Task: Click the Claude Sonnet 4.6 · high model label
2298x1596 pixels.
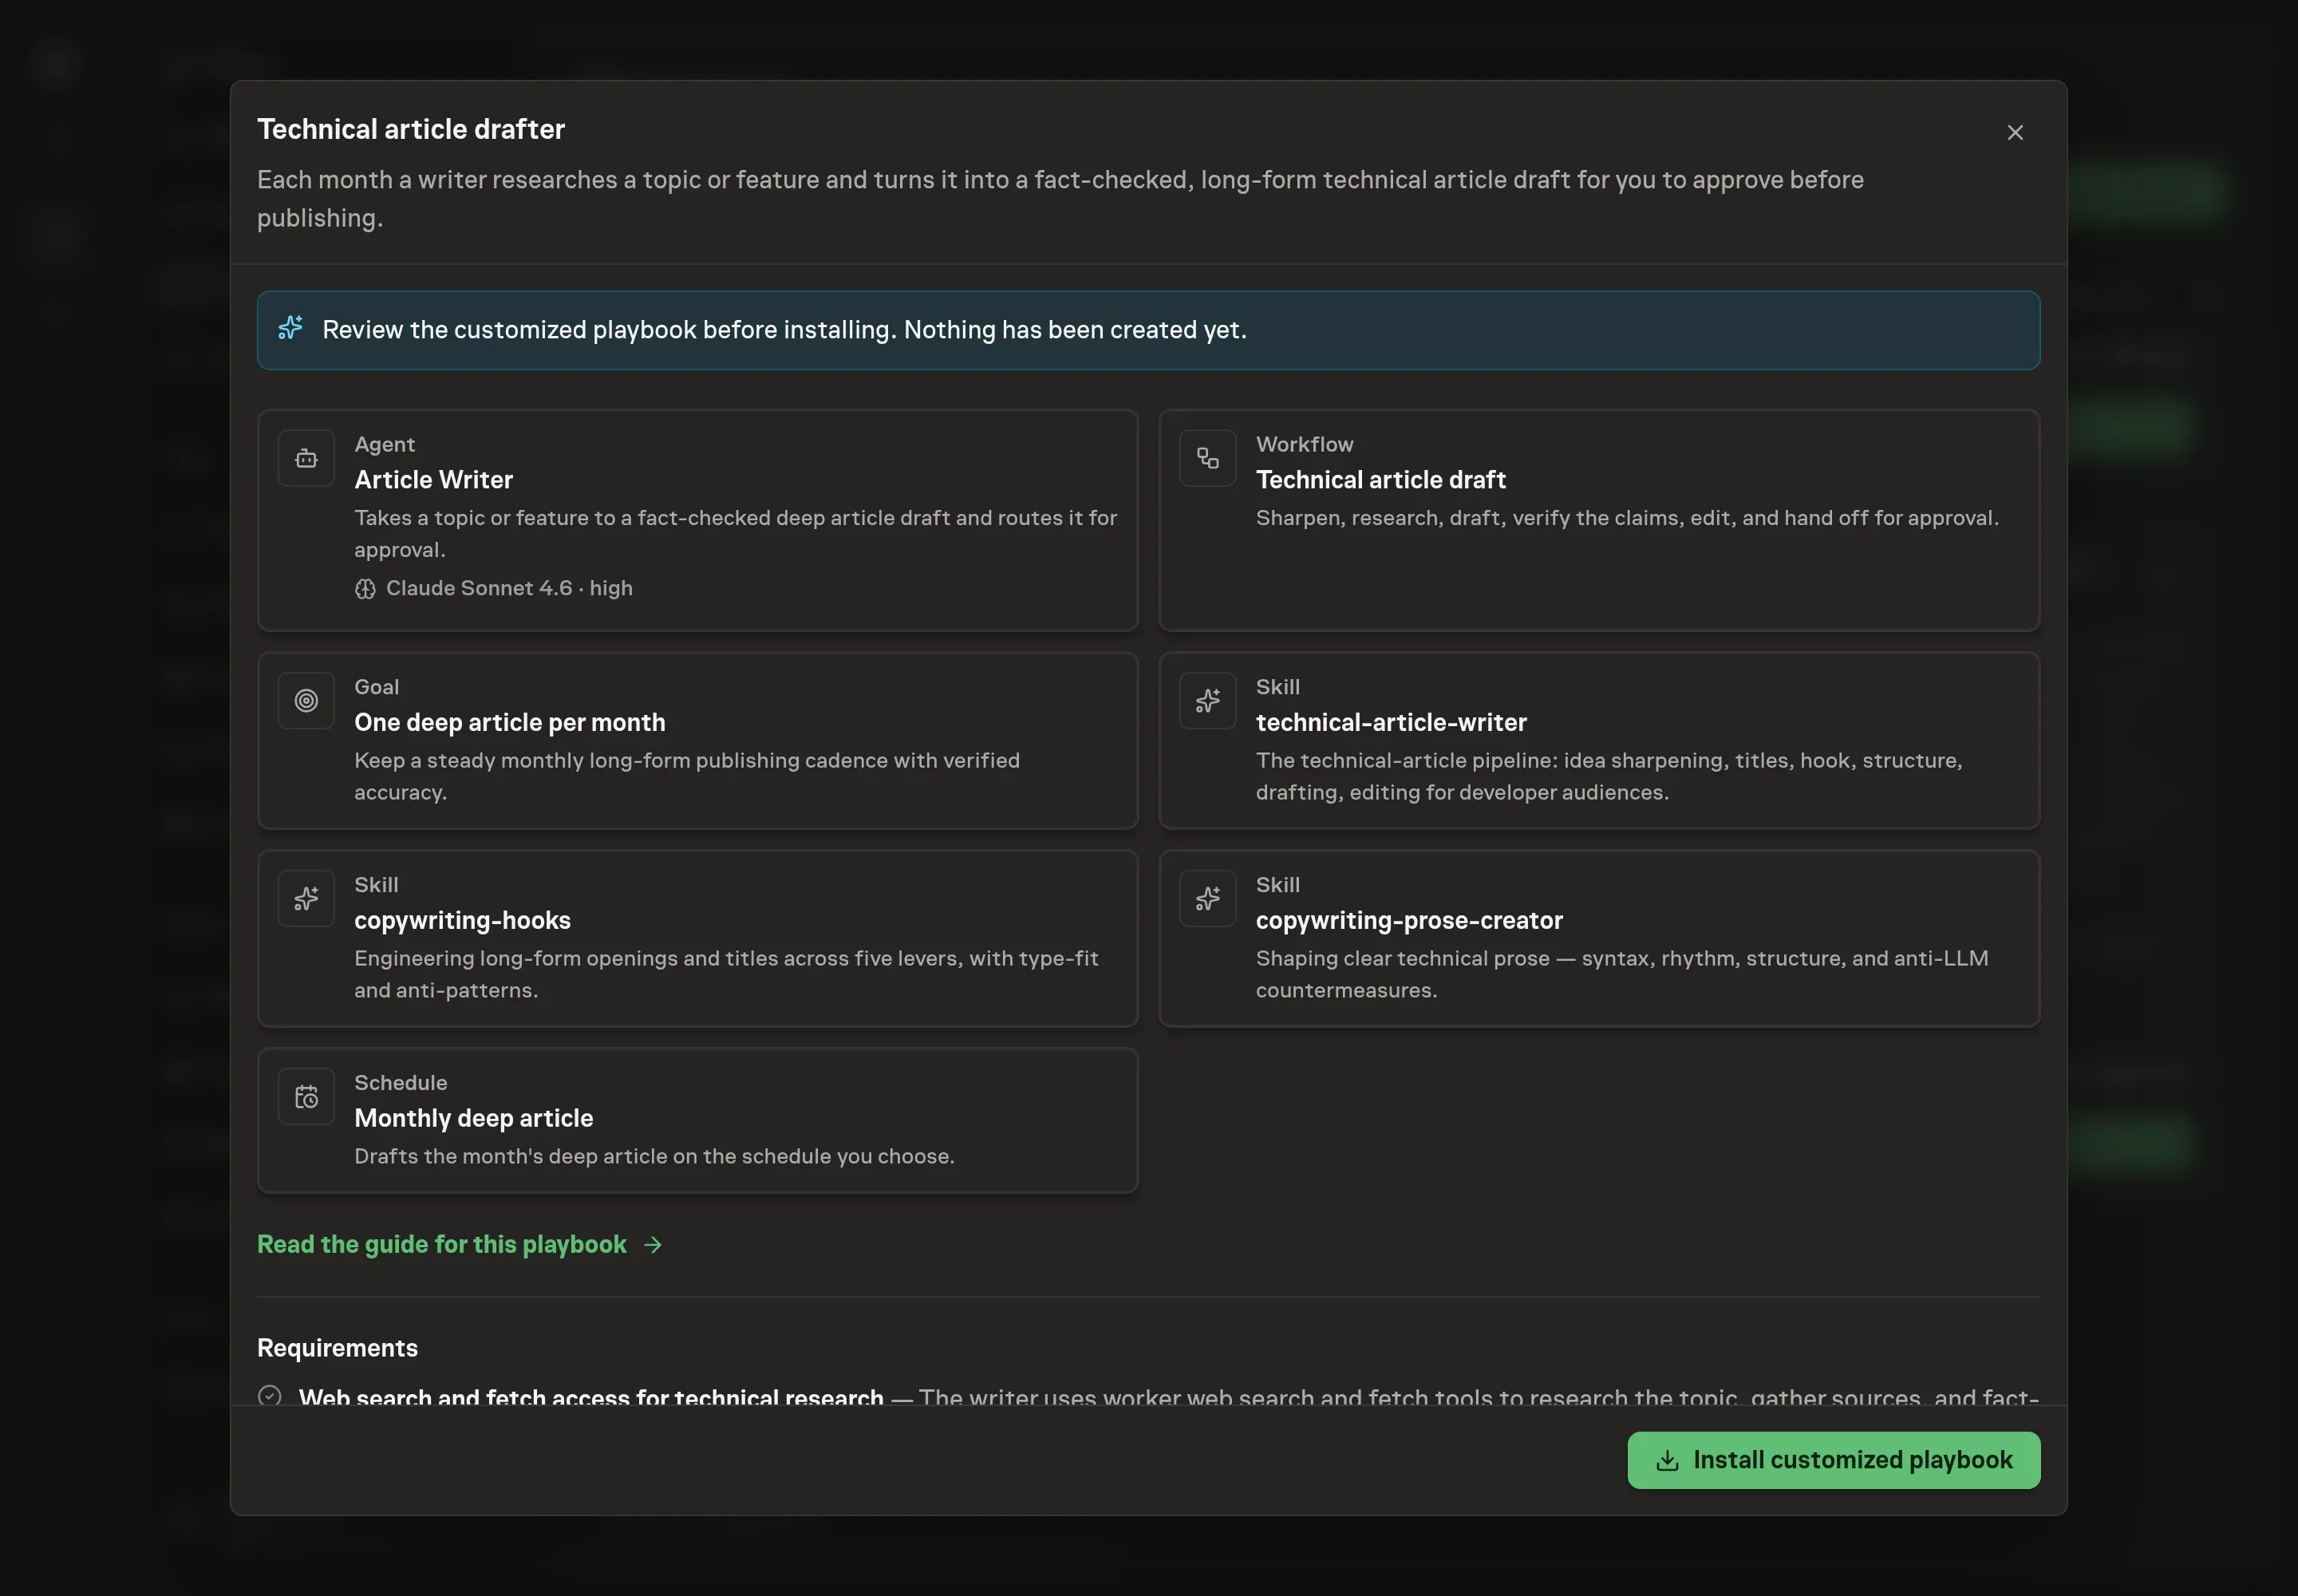Action: (x=509, y=588)
